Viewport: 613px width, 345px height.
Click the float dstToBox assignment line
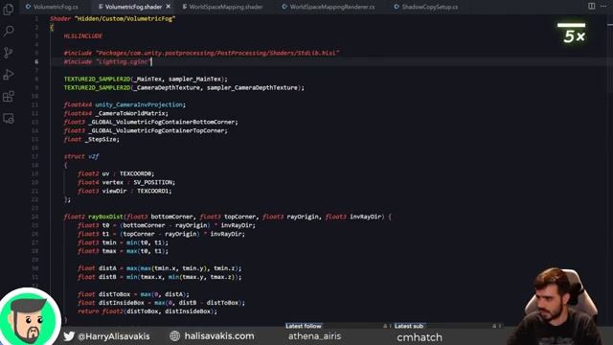(133, 294)
